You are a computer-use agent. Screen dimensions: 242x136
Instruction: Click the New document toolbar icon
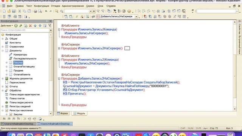4,11
